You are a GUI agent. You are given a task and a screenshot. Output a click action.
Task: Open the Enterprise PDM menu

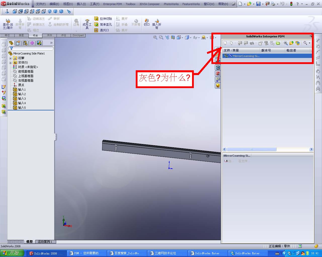112,4
